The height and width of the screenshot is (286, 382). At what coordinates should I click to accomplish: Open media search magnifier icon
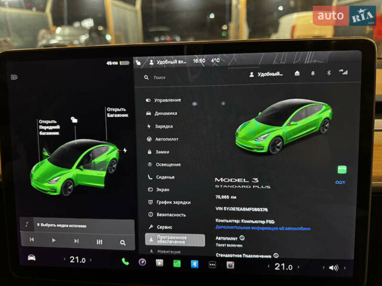click(x=122, y=243)
